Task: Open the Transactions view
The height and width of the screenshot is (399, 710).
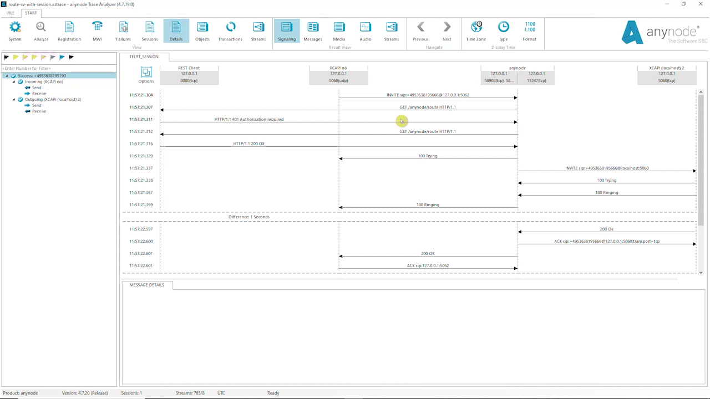Action: 230,31
